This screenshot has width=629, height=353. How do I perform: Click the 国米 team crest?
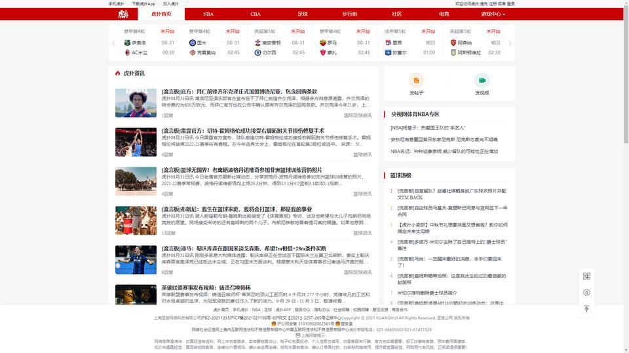[193, 42]
